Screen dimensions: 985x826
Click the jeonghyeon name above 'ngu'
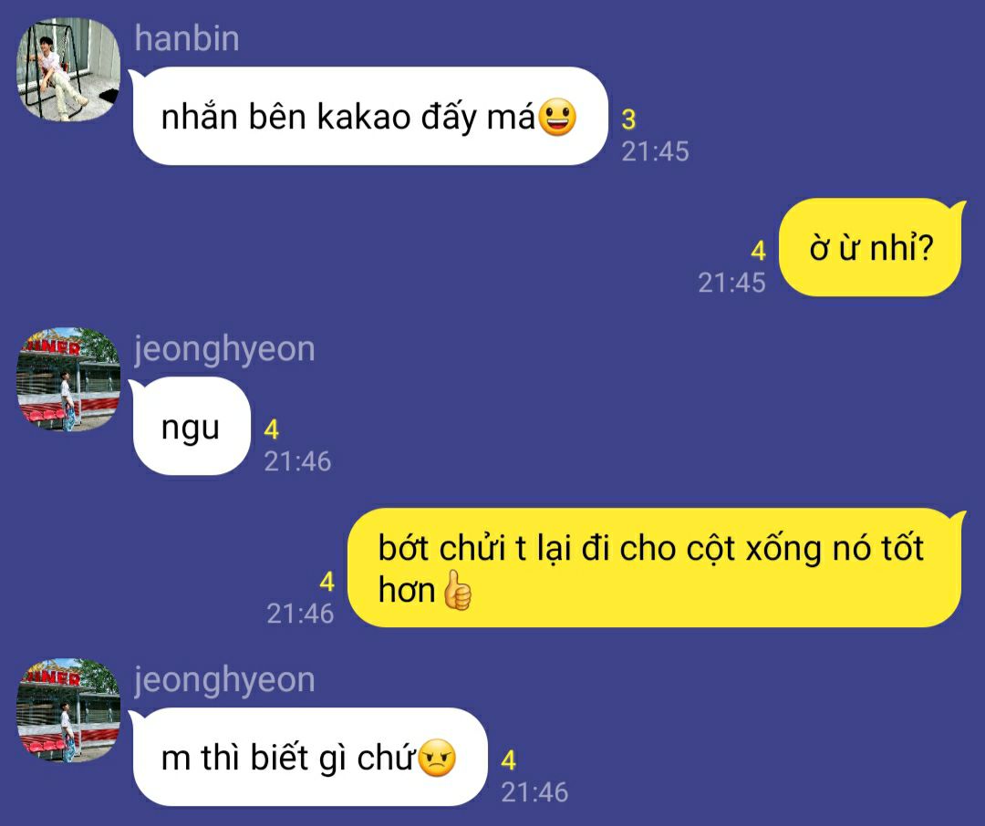pos(224,349)
